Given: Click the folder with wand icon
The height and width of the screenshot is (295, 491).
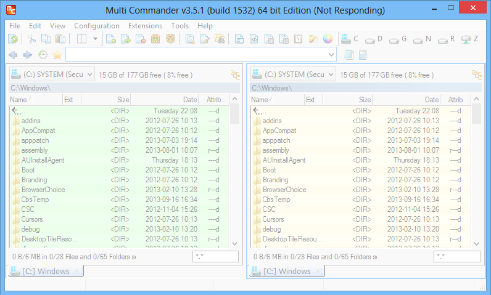Looking at the screenshot, I should coord(313,39).
